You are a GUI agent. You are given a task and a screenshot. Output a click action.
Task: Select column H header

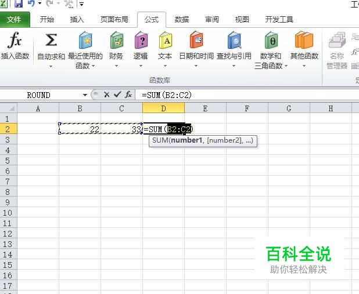pos(331,108)
